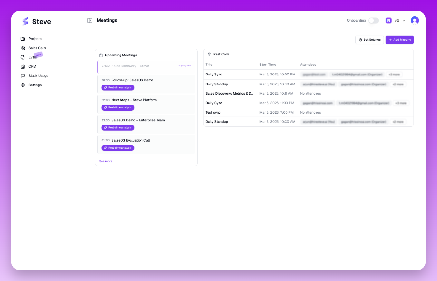
Task: Click the Add Meeting button
Action: pyautogui.click(x=400, y=40)
